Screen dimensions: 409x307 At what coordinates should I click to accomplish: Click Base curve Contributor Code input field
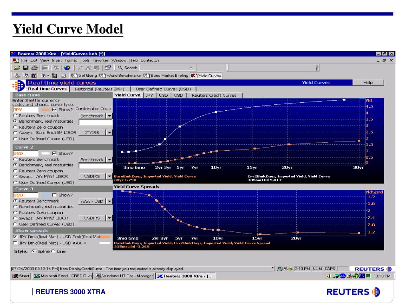coord(95,122)
